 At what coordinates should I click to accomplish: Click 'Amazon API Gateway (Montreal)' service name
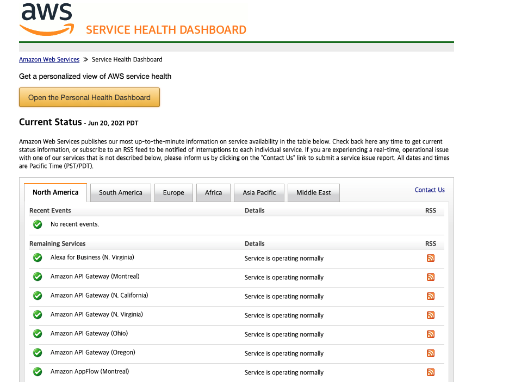click(x=95, y=276)
